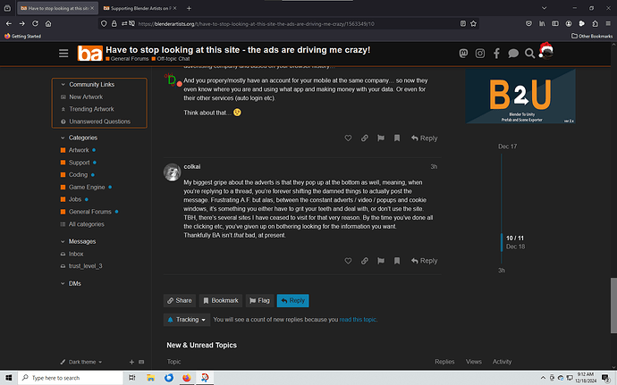The height and width of the screenshot is (385, 617).
Task: Click the topic Share button
Action: pyautogui.click(x=180, y=300)
